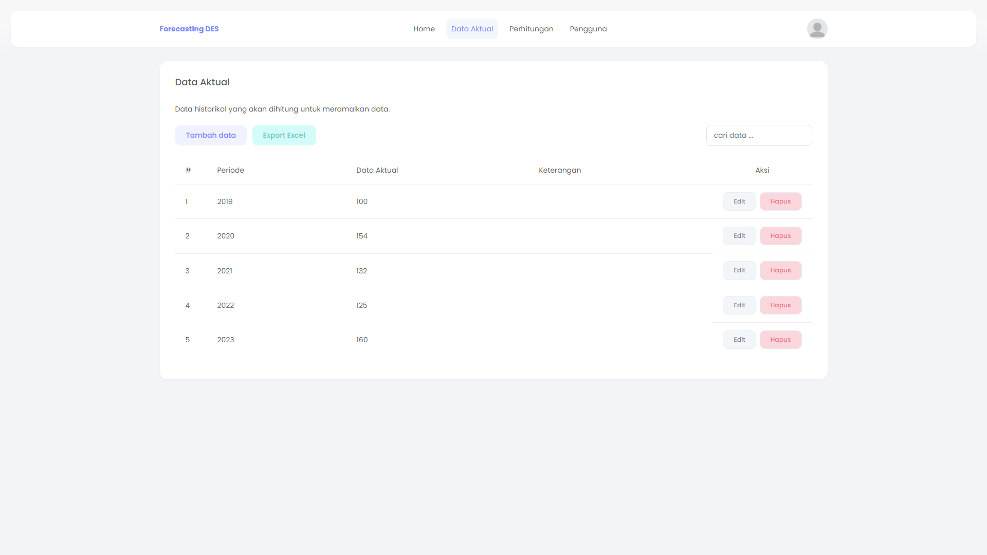Screen dimensions: 987x555
Task: Click the value 100 cell
Action: click(x=362, y=201)
